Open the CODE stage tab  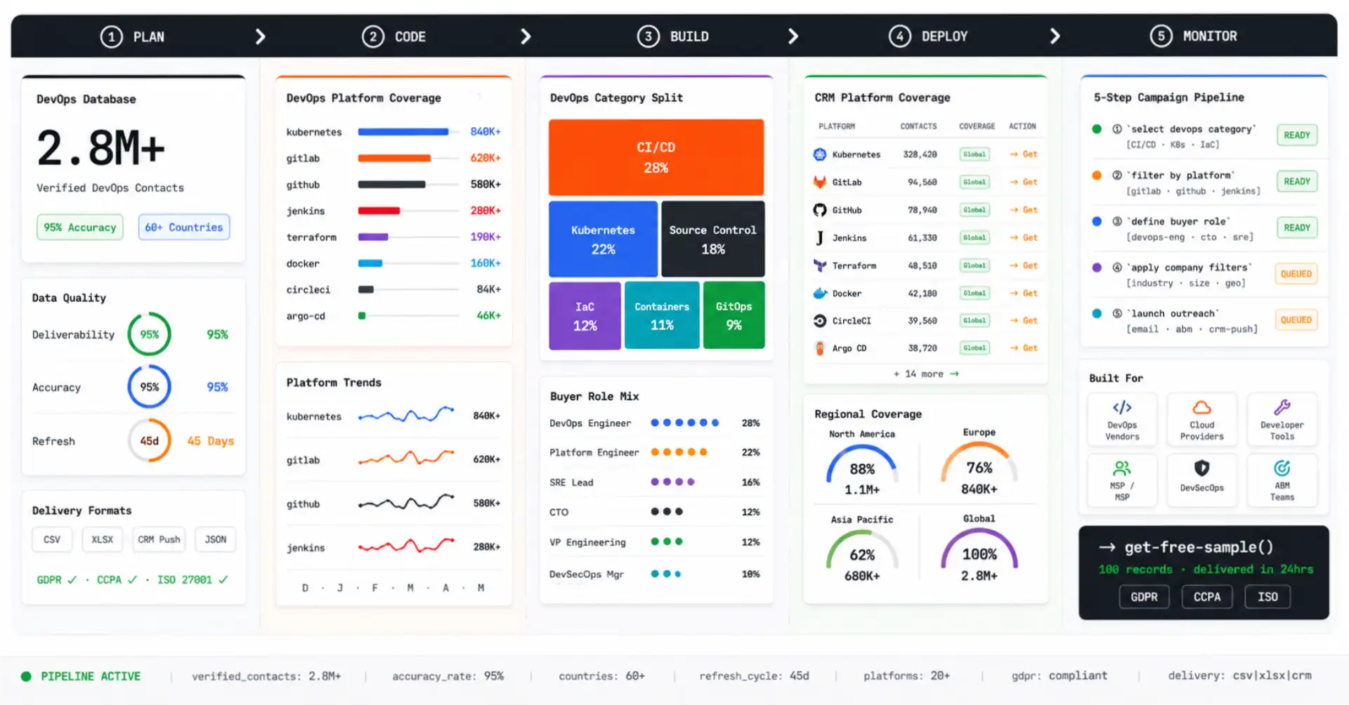[x=394, y=37]
